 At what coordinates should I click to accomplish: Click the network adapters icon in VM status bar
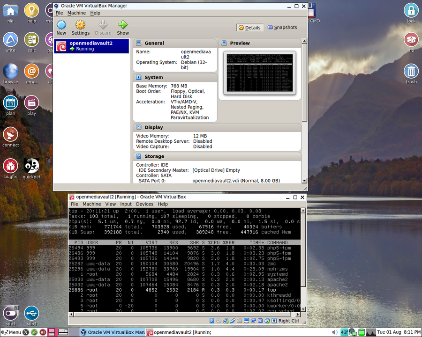point(226,321)
